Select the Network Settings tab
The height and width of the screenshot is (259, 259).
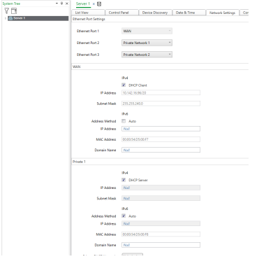click(223, 13)
